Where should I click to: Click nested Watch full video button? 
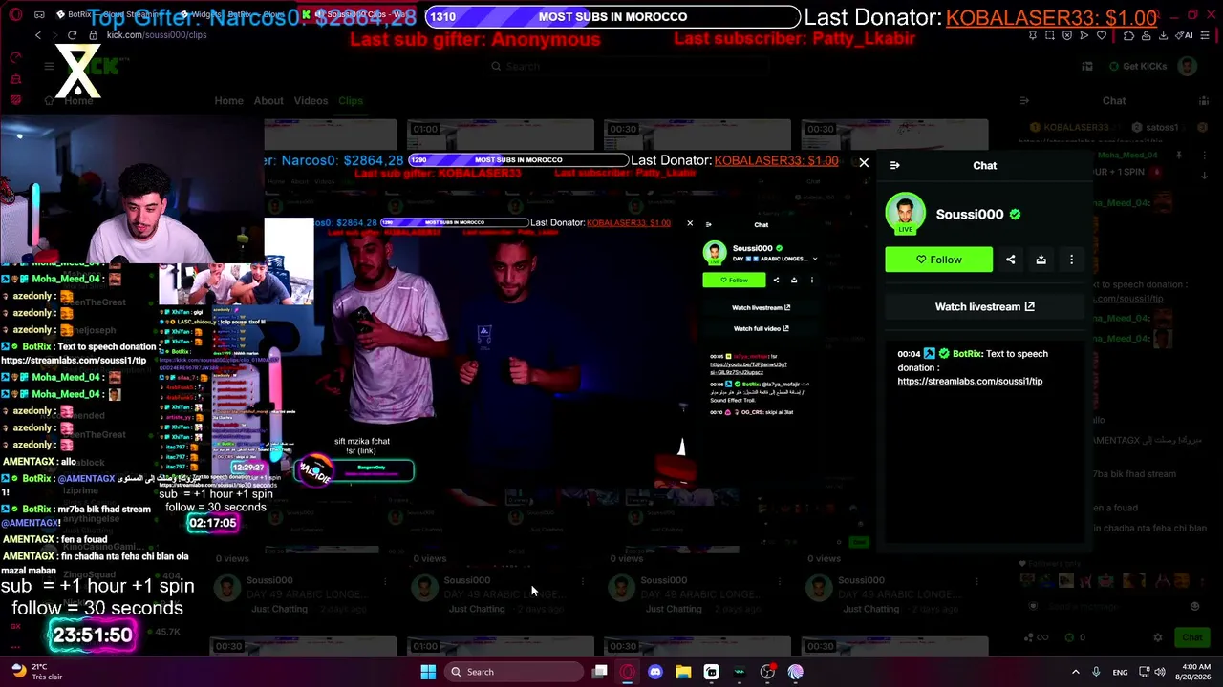[761, 328]
